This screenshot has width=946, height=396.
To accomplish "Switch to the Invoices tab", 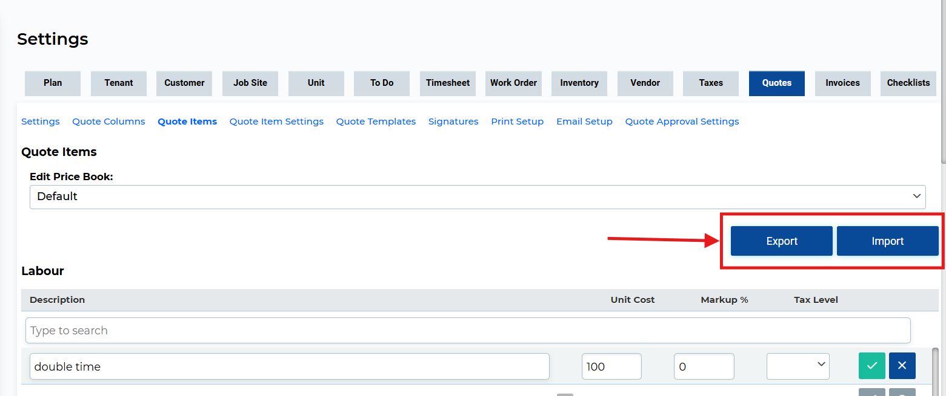I will 842,83.
